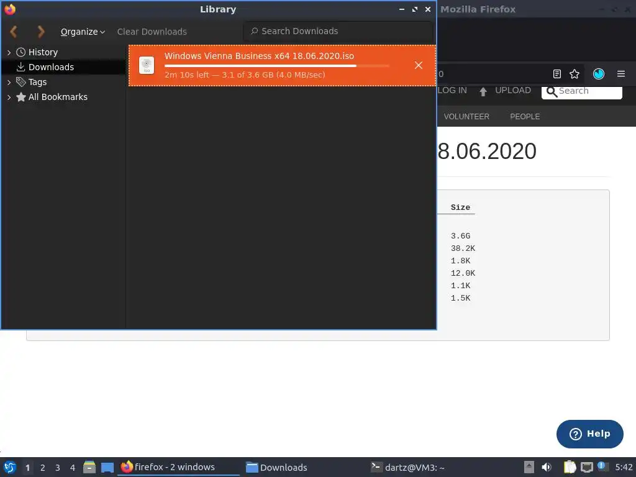636x477 pixels.
Task: Click the show desktop icon in taskbar
Action: point(107,468)
